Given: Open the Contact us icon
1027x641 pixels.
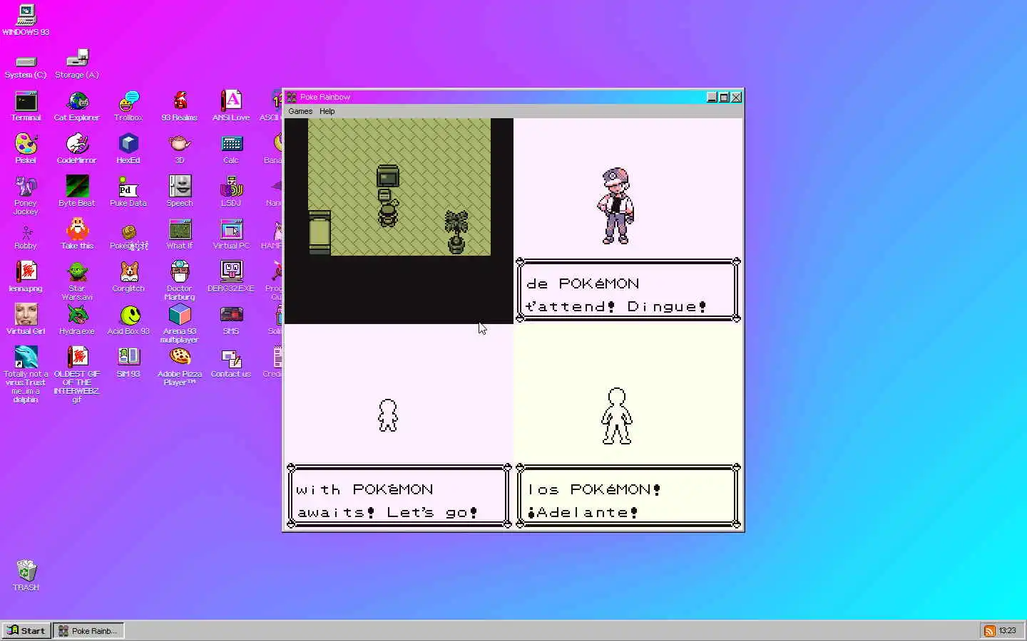Looking at the screenshot, I should tap(231, 363).
